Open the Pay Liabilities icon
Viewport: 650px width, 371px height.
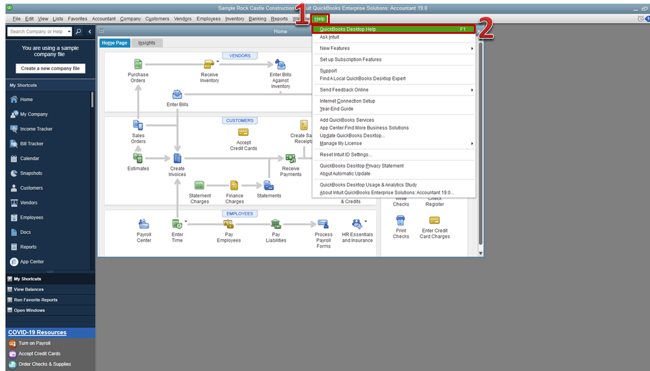276,224
